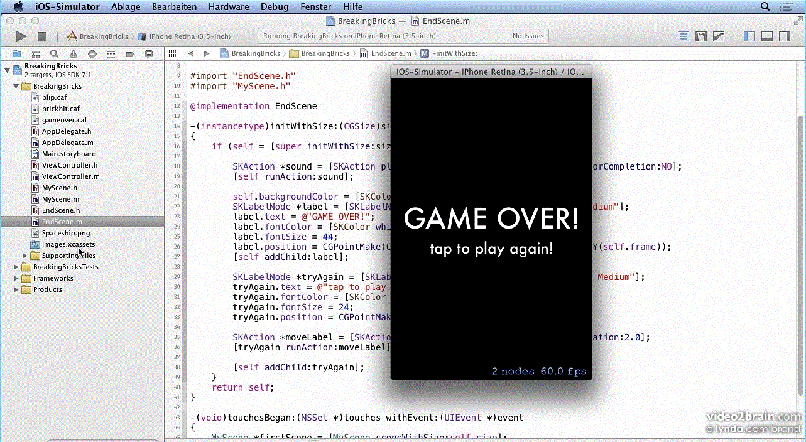
Task: Open the Ablage menu
Action: (126, 7)
